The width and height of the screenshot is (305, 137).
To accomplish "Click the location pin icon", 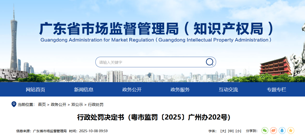I will (x=14, y=104).
